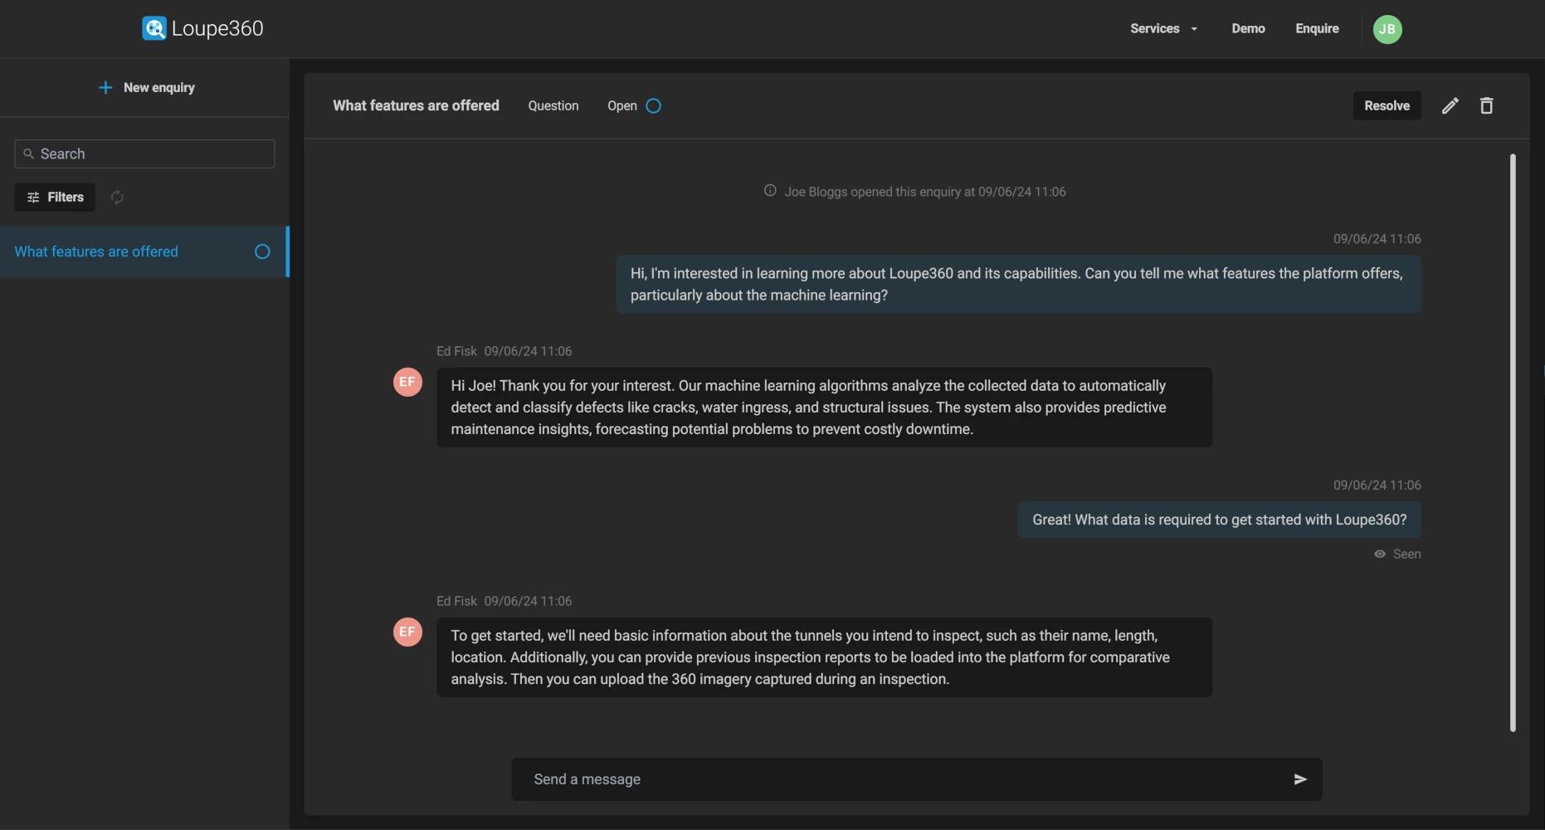Open the Filters panel
The width and height of the screenshot is (1545, 830).
pyautogui.click(x=55, y=198)
